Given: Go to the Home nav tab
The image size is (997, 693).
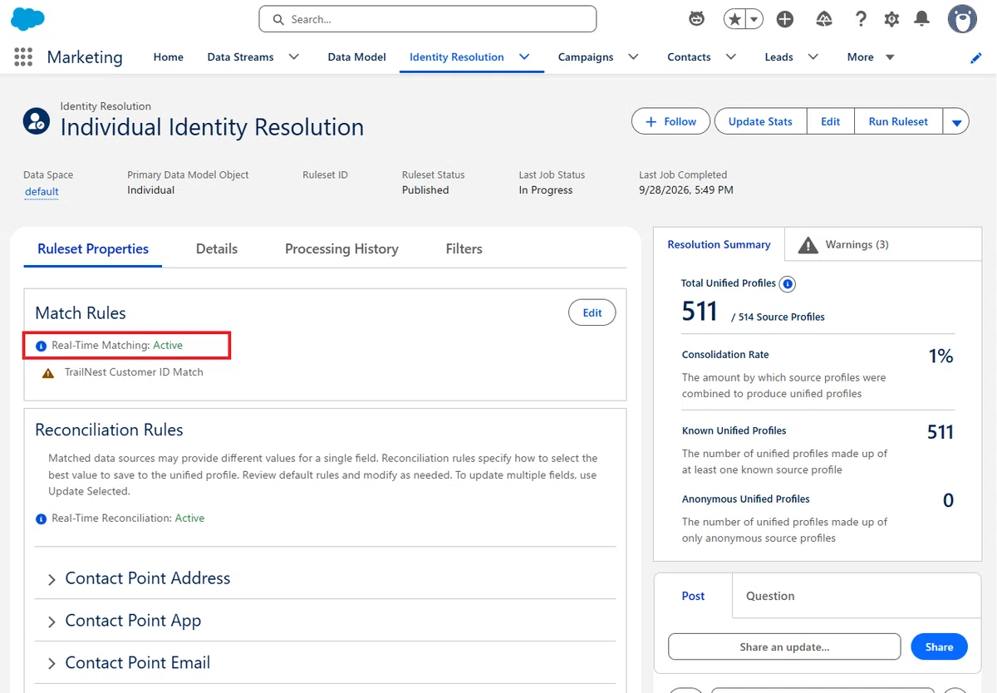Looking at the screenshot, I should pyautogui.click(x=169, y=57).
